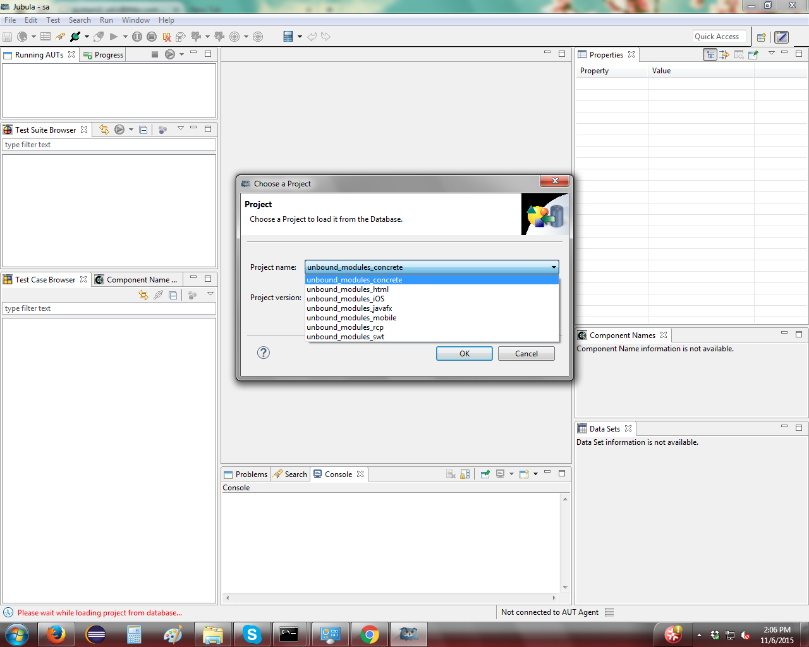Click Test Suite Browser filter text field
This screenshot has width=809, height=647.
click(x=109, y=145)
